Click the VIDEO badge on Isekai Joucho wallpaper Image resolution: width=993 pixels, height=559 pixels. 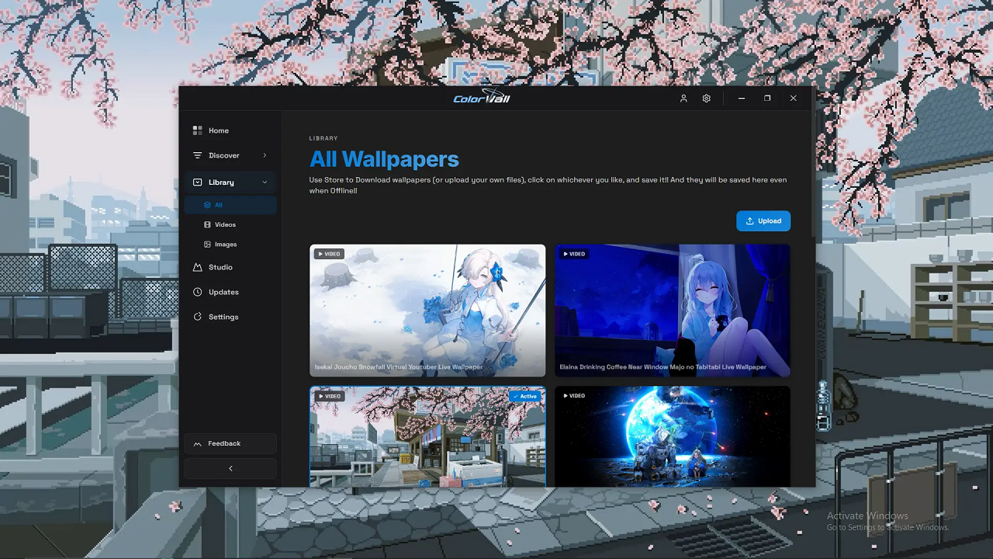[x=329, y=254]
